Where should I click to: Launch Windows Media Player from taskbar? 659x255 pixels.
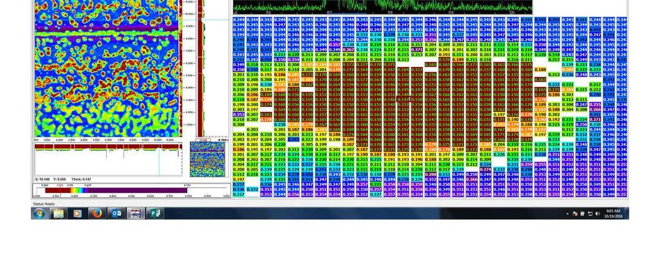coord(77,213)
